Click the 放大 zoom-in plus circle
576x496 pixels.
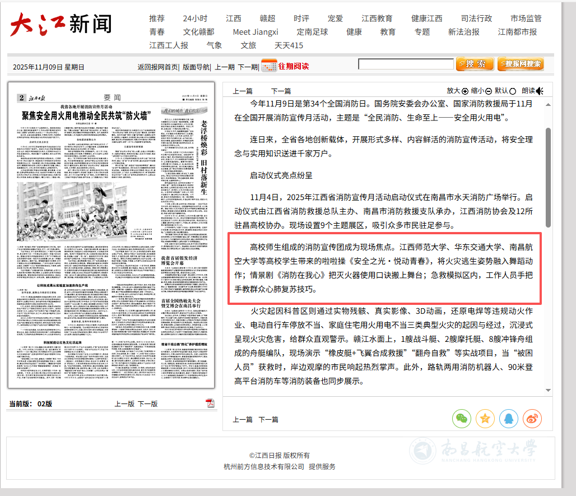[464, 91]
